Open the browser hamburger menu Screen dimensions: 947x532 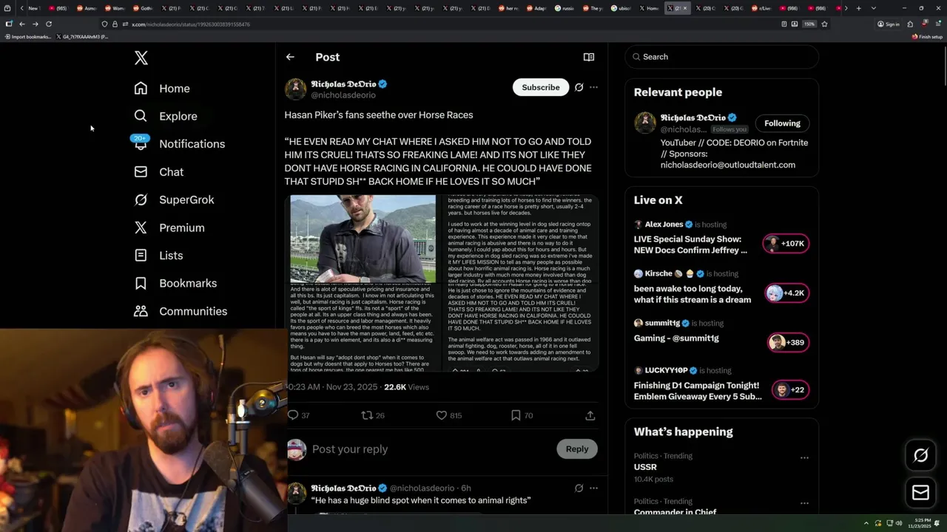pos(937,24)
